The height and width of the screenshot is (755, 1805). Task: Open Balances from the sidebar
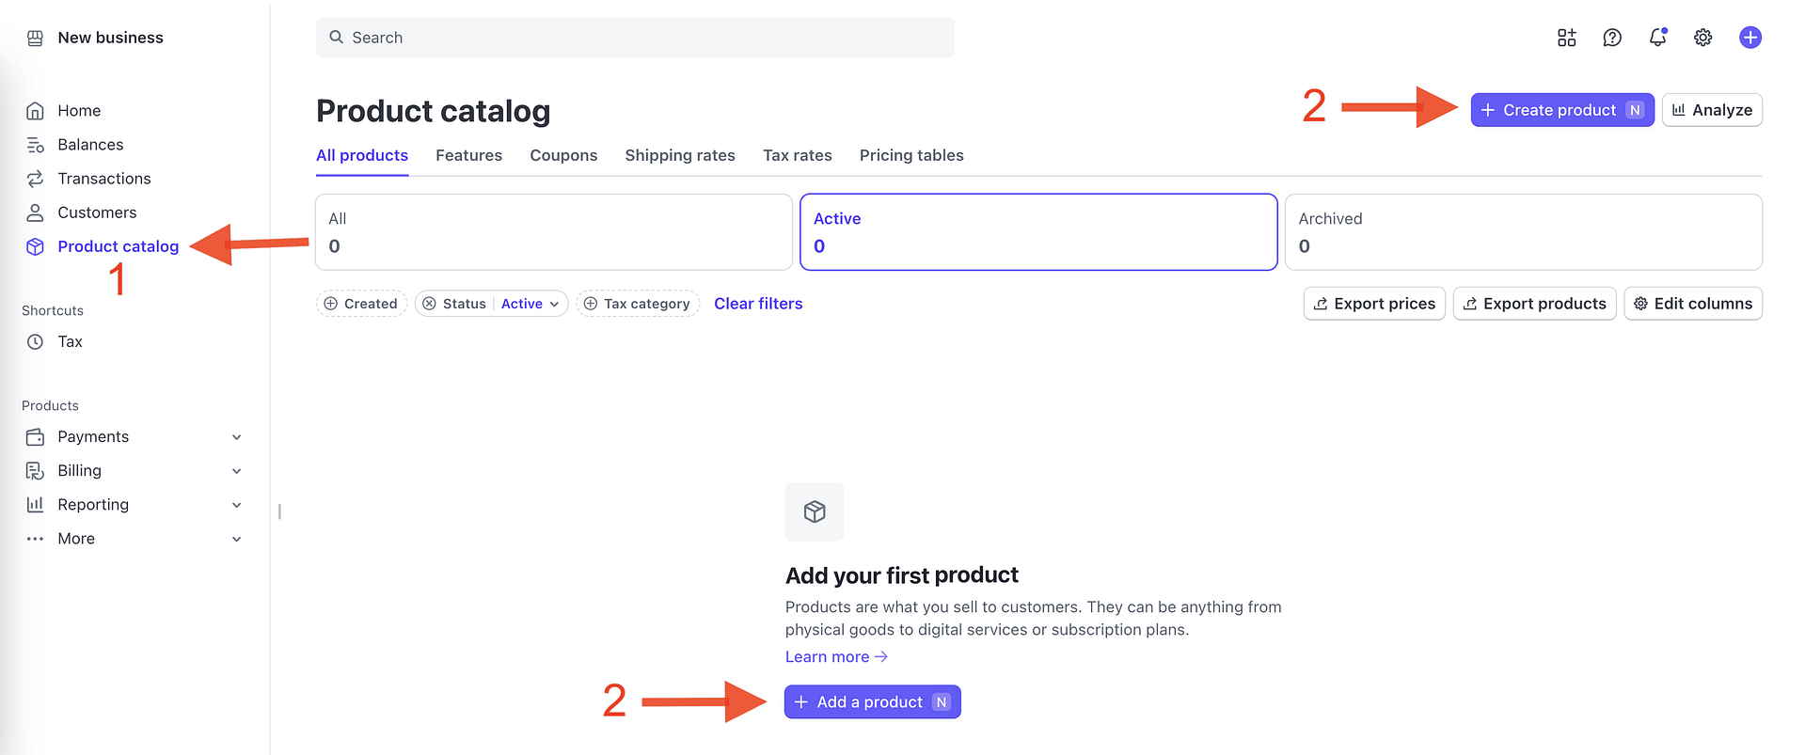pyautogui.click(x=90, y=145)
